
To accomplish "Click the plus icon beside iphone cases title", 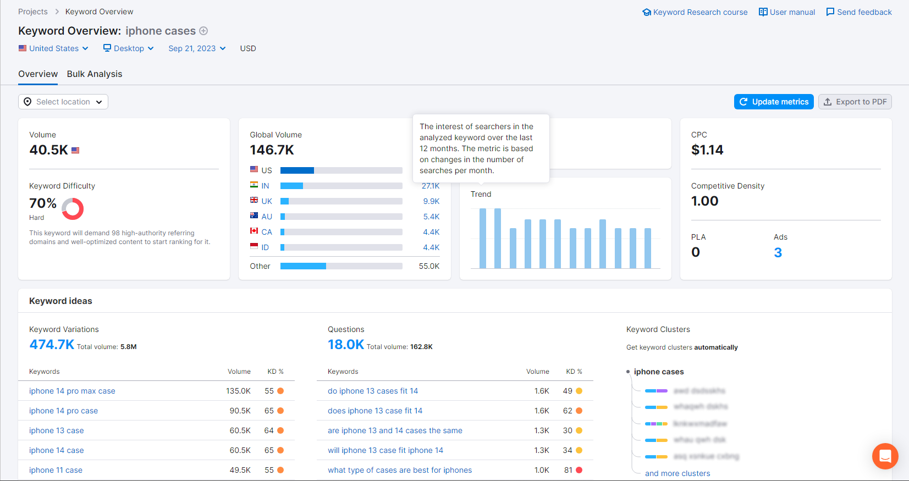I will 203,31.
